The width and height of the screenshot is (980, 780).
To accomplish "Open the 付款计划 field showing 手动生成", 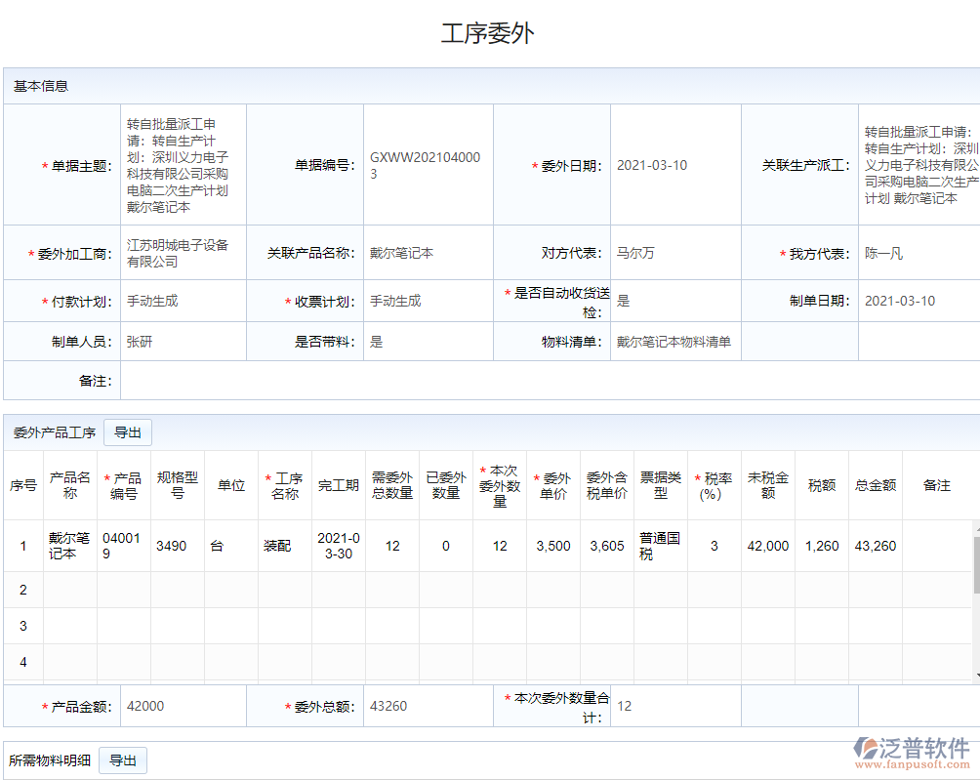I will pos(183,301).
